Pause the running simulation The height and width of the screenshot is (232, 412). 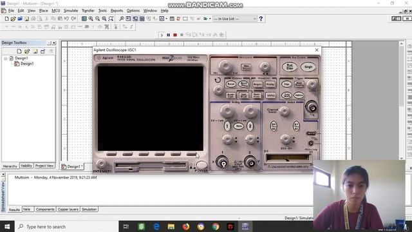(169, 35)
